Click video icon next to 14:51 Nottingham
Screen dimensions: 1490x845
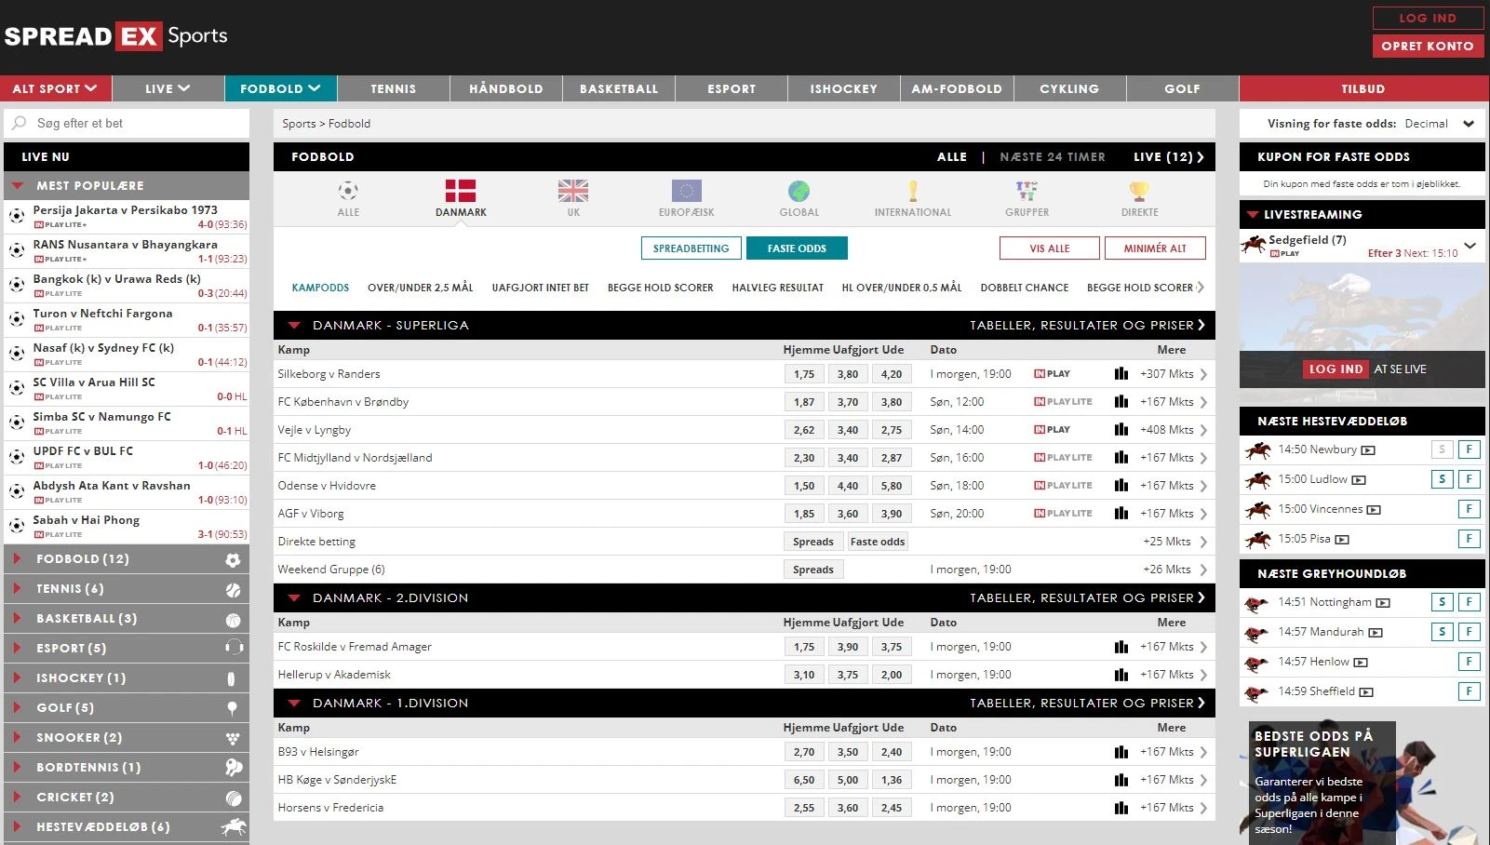[1383, 603]
